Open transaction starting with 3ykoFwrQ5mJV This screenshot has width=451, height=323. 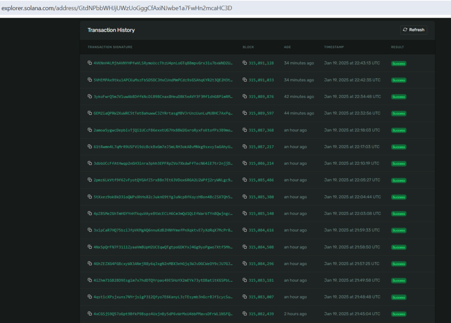tap(163, 97)
